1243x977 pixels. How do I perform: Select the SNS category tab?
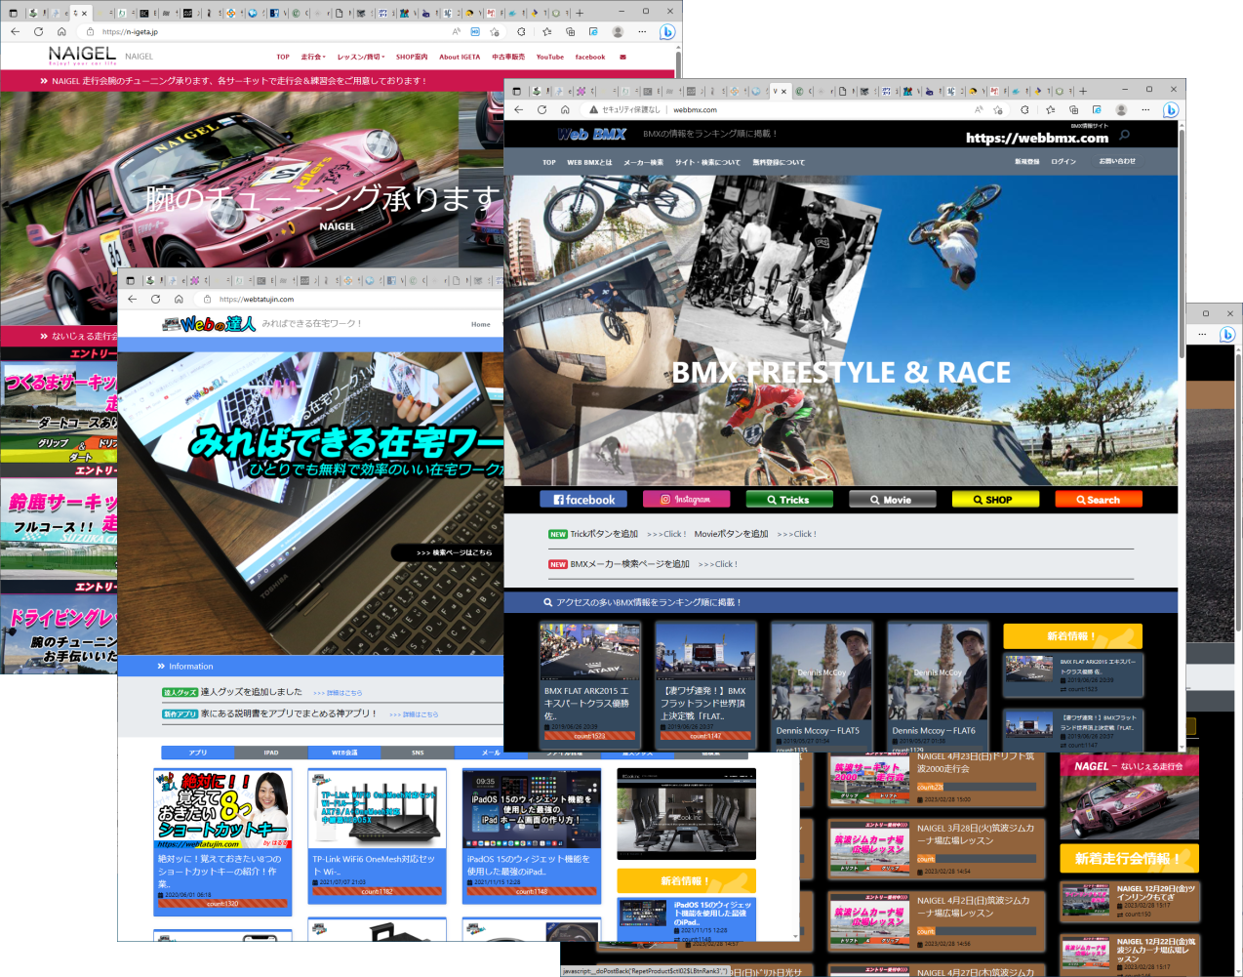click(418, 753)
